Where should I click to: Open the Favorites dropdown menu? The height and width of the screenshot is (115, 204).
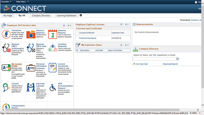point(6,2)
